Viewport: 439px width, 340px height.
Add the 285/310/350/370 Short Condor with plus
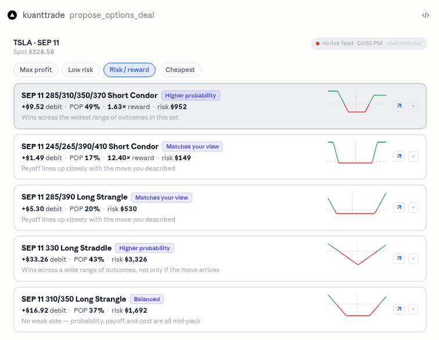(413, 106)
